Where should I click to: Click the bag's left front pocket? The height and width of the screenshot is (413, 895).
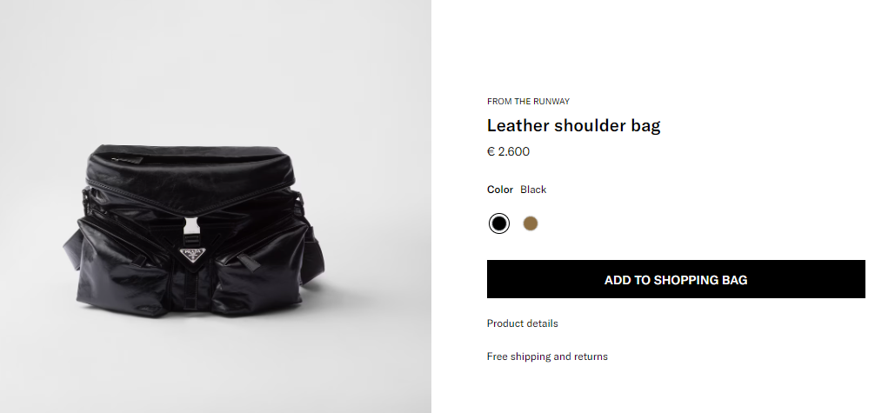click(123, 268)
